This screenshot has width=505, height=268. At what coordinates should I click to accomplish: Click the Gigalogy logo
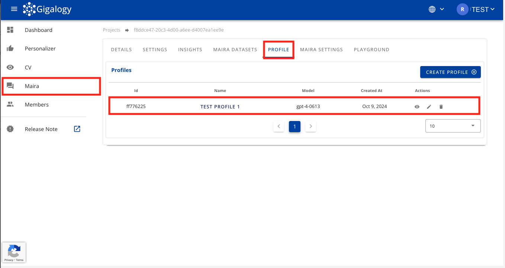click(x=47, y=9)
